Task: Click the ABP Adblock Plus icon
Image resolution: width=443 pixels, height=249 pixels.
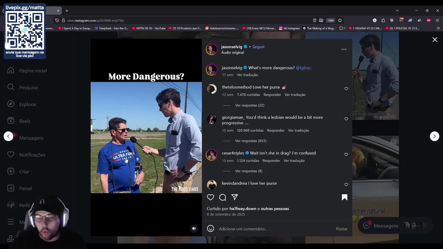Action: (x=428, y=20)
